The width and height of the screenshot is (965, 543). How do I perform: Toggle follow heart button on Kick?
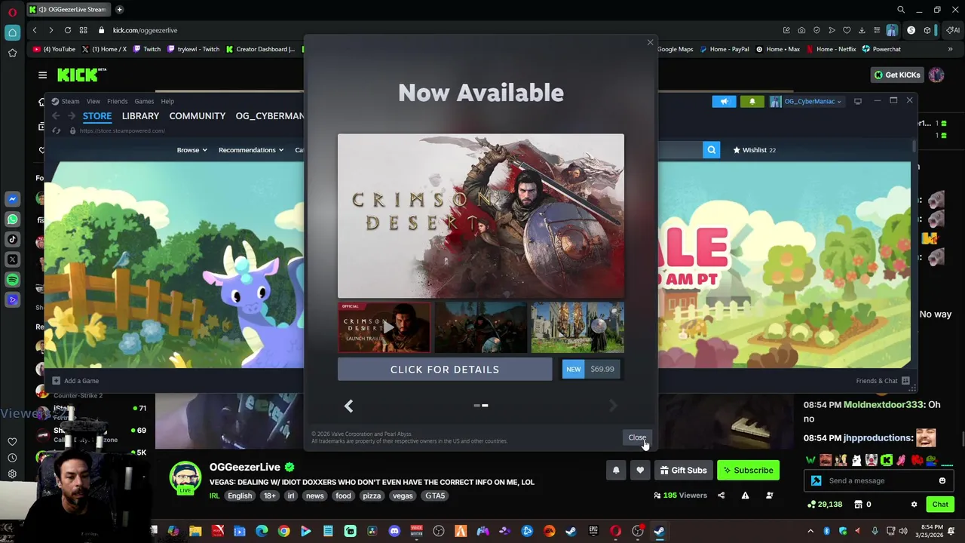[x=640, y=471]
